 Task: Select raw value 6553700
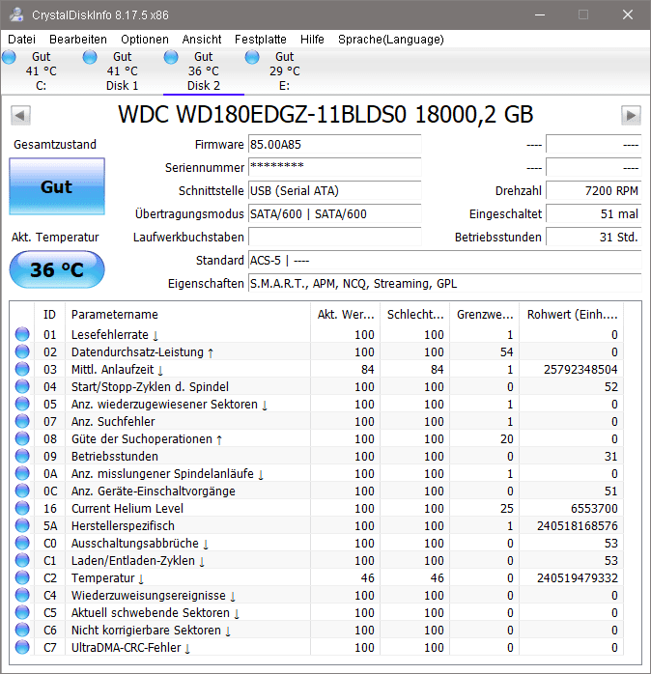click(594, 508)
